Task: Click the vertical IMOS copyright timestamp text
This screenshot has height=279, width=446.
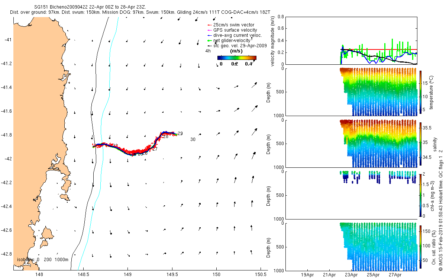Action: [x=440, y=210]
